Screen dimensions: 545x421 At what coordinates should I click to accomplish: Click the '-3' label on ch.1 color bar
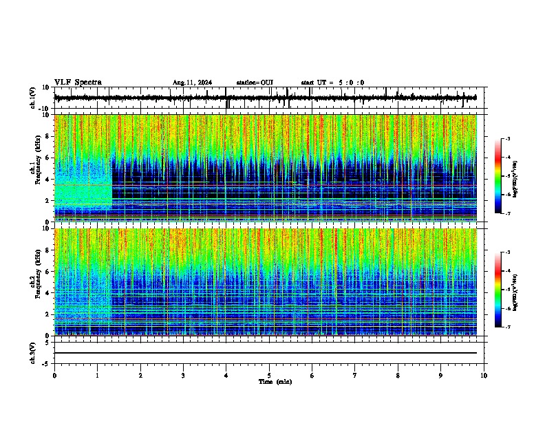click(x=507, y=139)
